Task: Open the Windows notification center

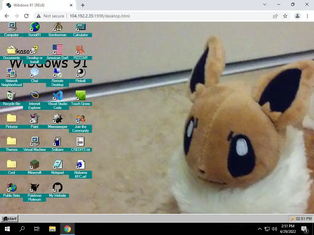Action: [x=304, y=229]
